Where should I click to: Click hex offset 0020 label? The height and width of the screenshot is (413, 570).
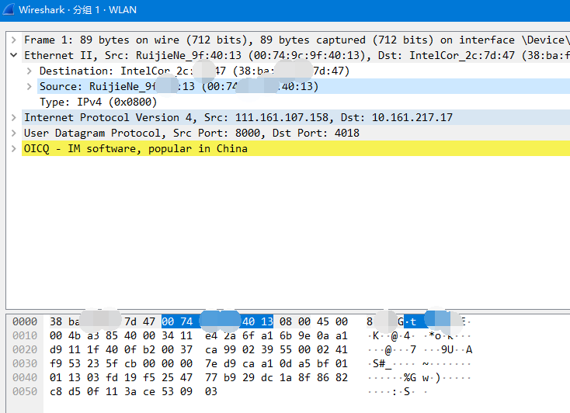click(x=25, y=350)
